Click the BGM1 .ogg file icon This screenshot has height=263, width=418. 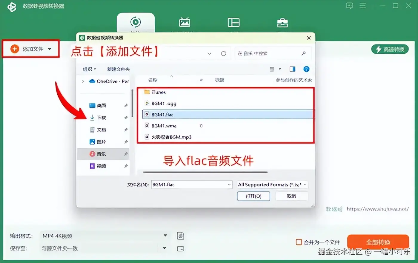[x=147, y=103]
